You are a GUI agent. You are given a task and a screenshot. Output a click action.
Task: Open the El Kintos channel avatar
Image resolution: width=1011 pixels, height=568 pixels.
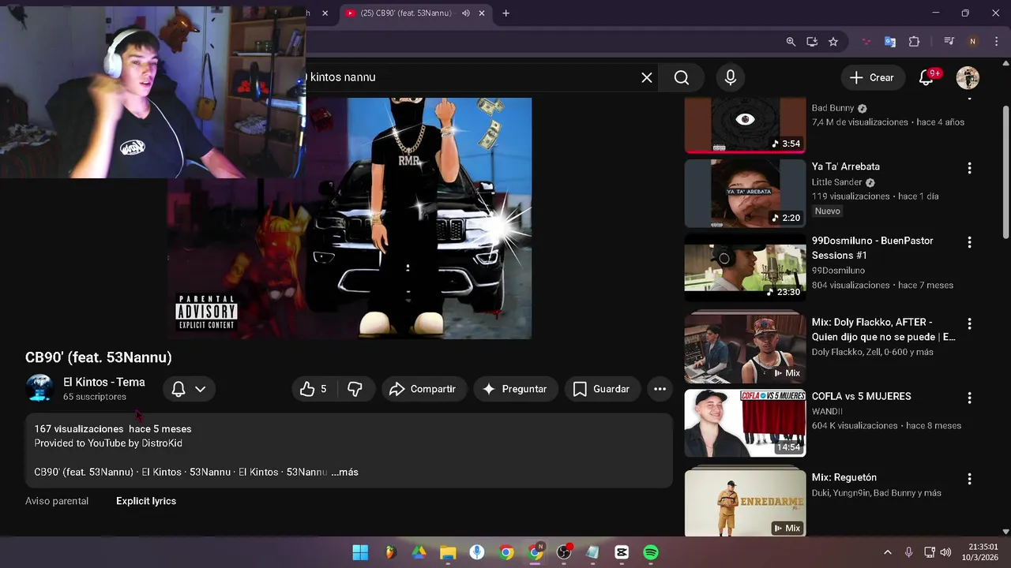(x=39, y=388)
